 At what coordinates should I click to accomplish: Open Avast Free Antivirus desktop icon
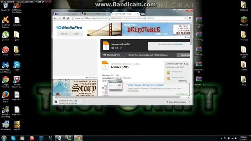[x=5, y=22]
